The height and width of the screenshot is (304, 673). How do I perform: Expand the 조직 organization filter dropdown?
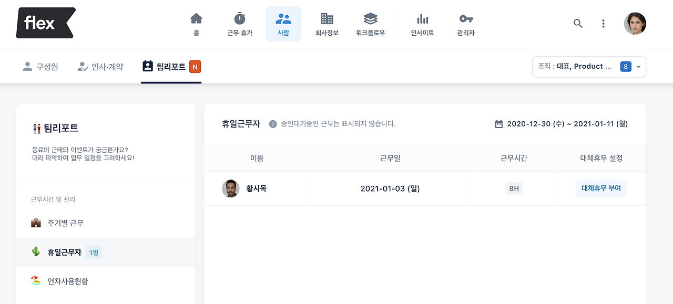(589, 67)
